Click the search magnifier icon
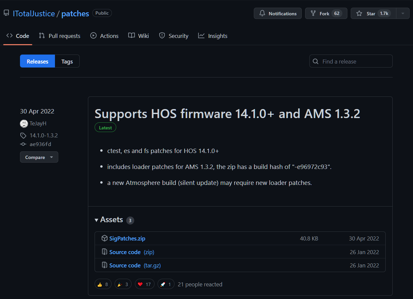Screen dimensions: 413x299 coord(316,62)
